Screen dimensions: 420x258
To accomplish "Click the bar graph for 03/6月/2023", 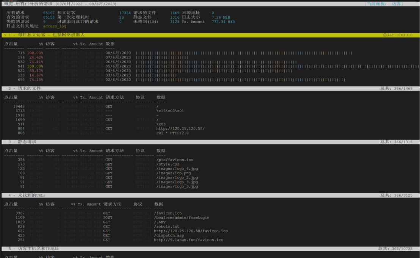I will (157, 75).
